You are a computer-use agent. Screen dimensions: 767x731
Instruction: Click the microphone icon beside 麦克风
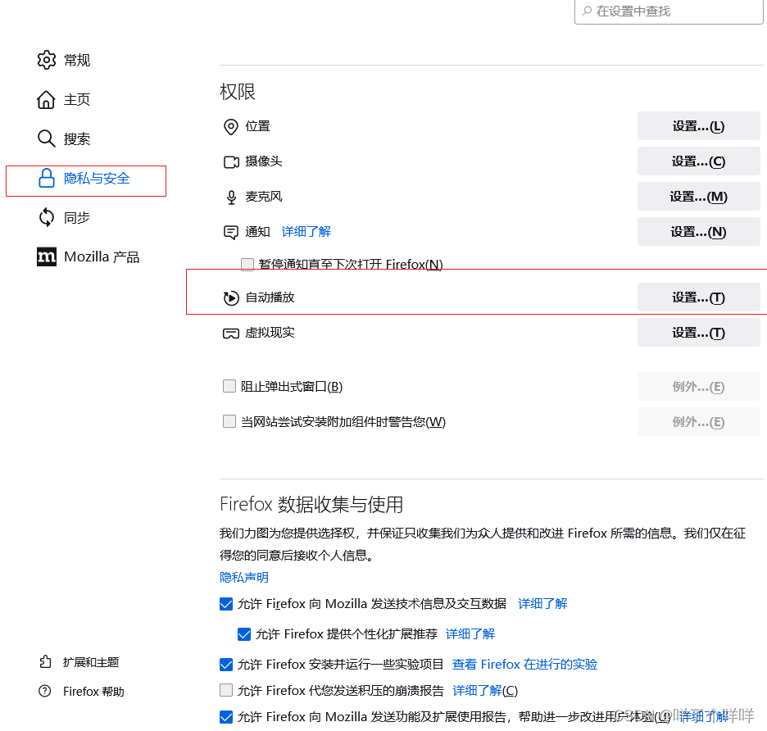[231, 198]
